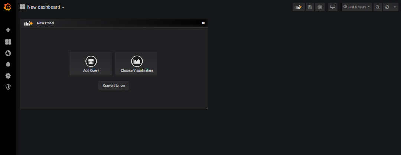Zoom out time range with magnifier icon

coord(378,7)
